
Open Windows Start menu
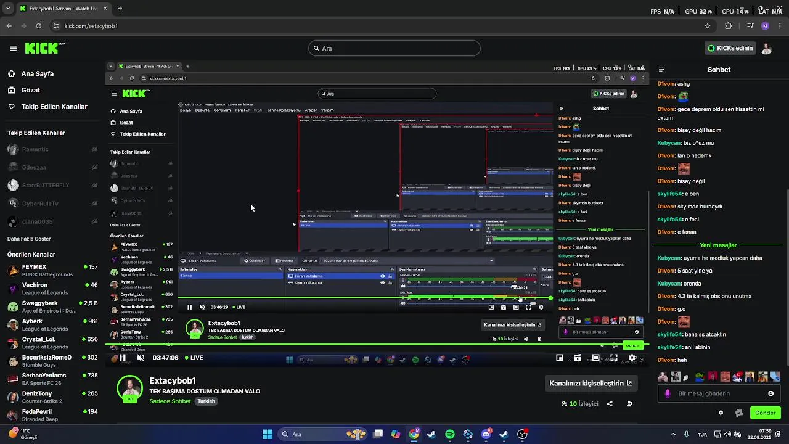pyautogui.click(x=267, y=434)
